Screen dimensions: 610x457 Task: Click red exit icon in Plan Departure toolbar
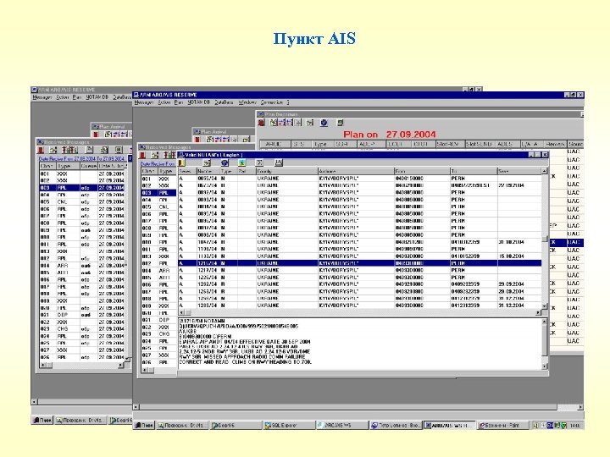[262, 123]
